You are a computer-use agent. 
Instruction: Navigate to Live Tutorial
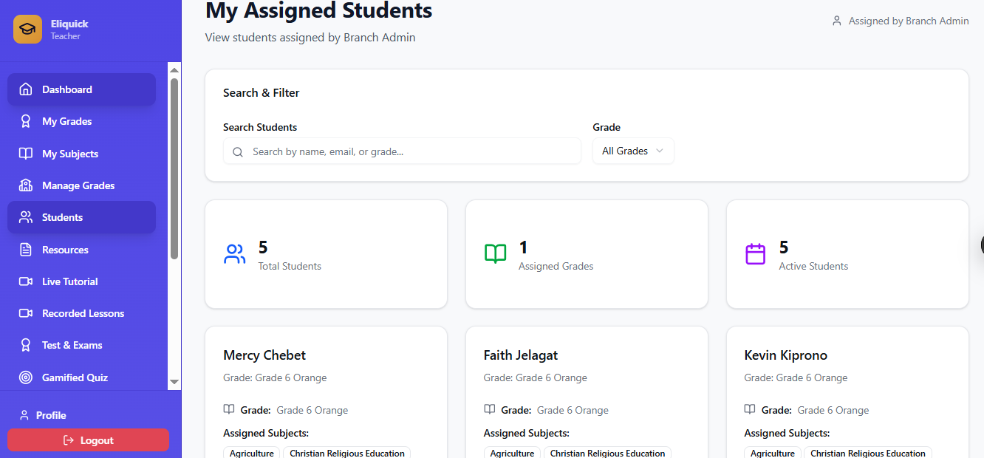[81, 281]
